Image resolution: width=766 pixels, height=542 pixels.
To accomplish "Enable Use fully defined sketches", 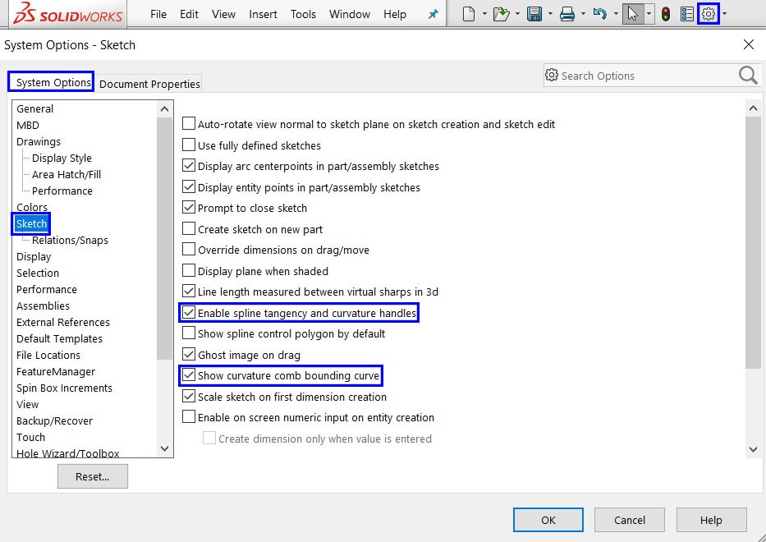I will point(189,145).
